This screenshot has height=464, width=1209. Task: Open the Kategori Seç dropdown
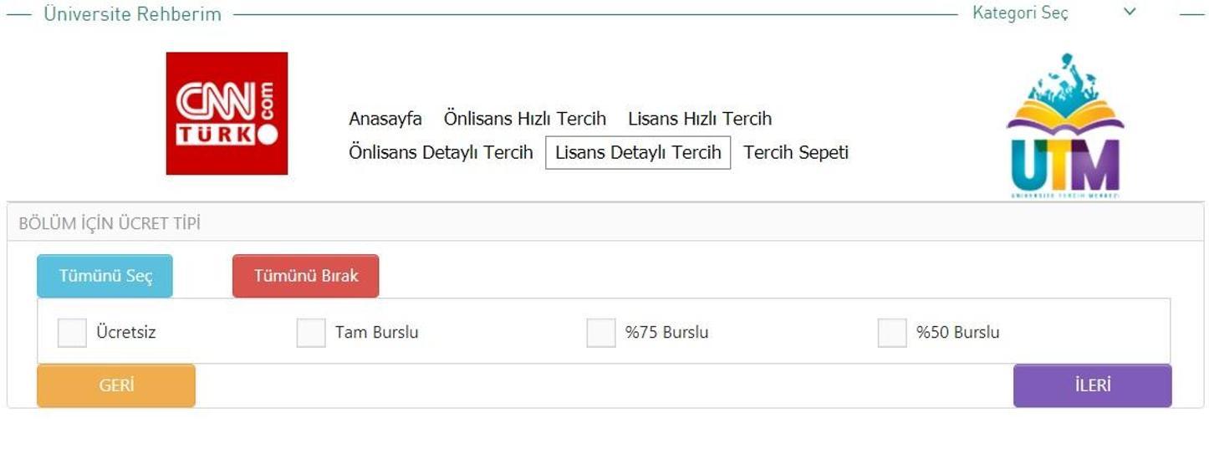click(1020, 13)
